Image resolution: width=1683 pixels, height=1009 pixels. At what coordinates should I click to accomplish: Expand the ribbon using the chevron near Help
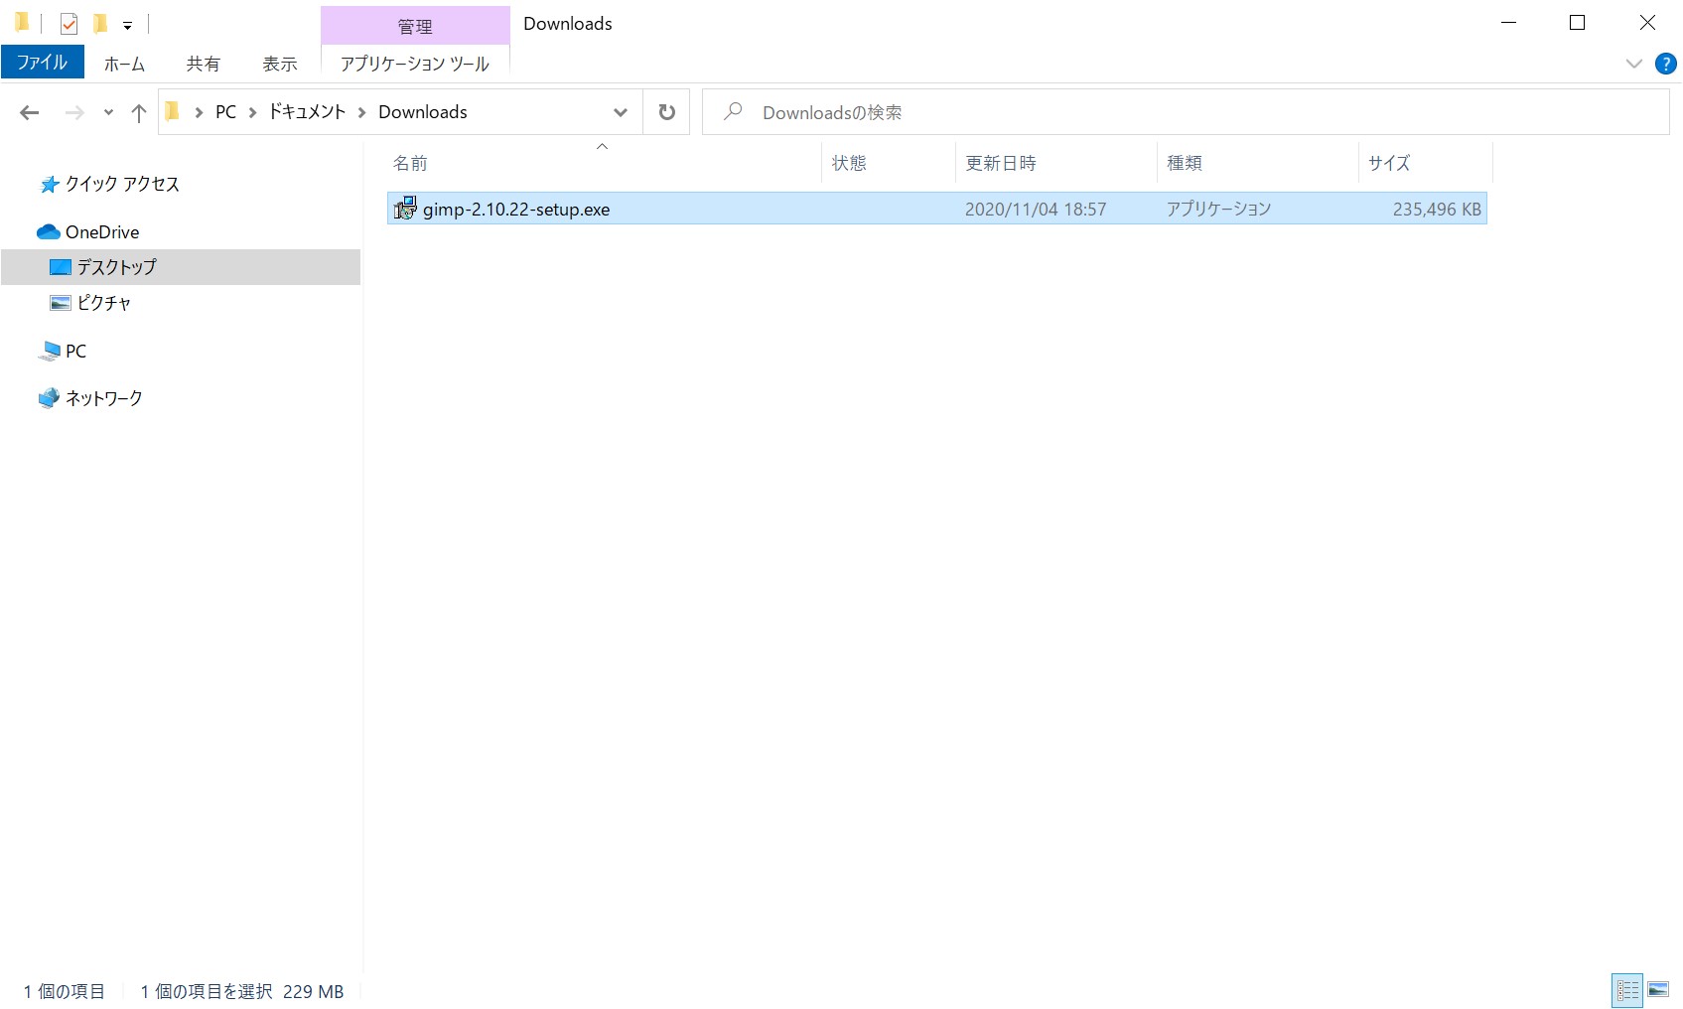click(x=1633, y=63)
